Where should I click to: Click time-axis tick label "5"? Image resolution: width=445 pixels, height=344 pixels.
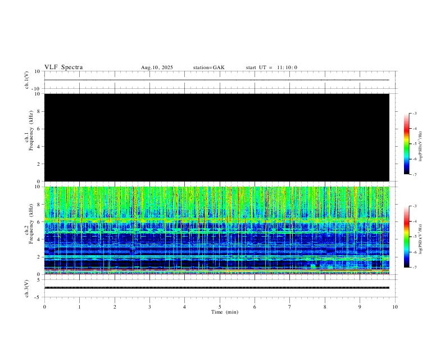click(x=220, y=307)
